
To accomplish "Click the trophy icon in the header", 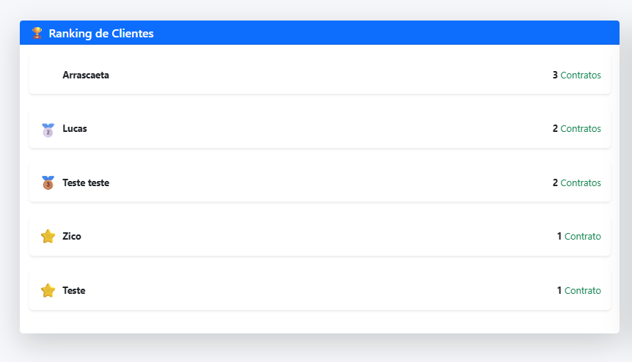I will tap(37, 33).
